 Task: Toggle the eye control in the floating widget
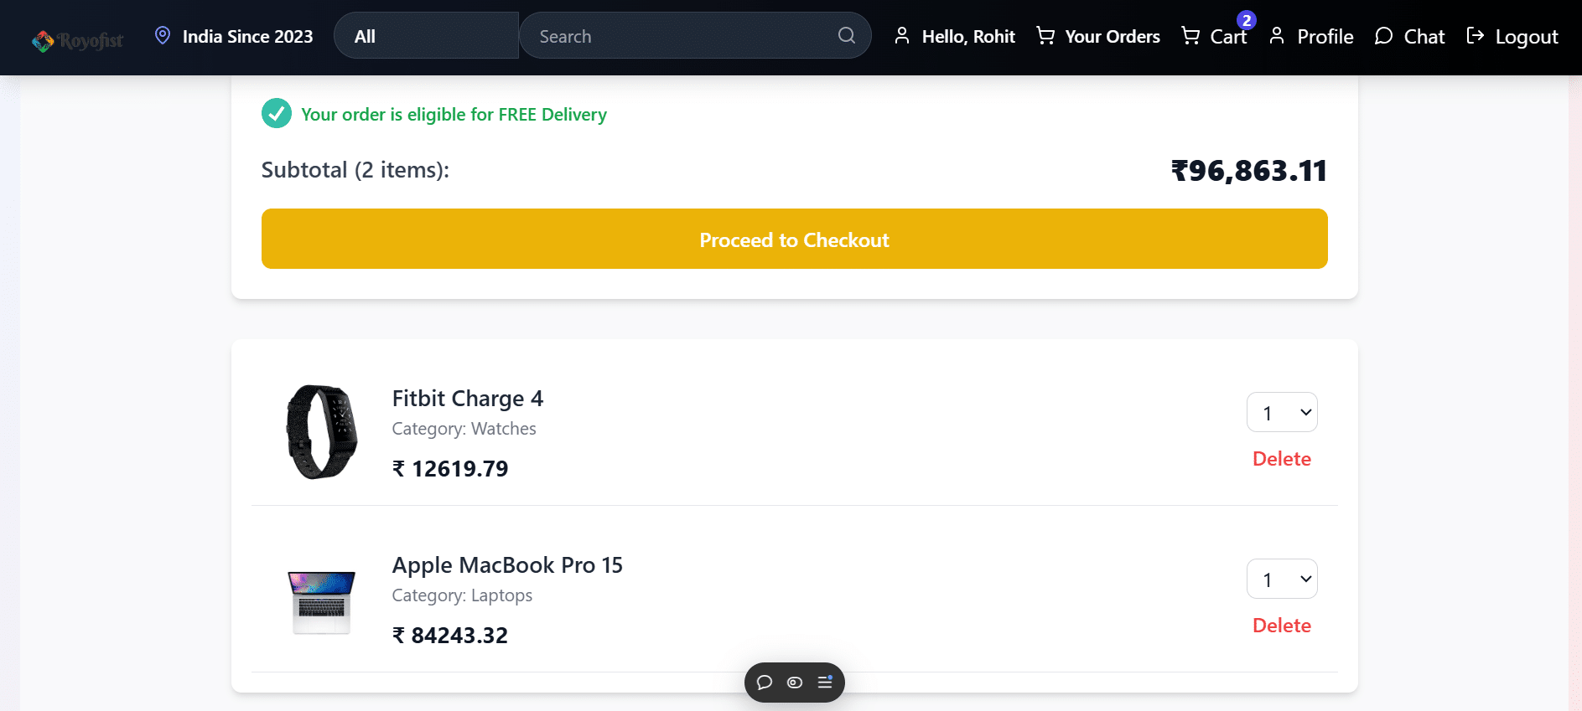pos(794,683)
